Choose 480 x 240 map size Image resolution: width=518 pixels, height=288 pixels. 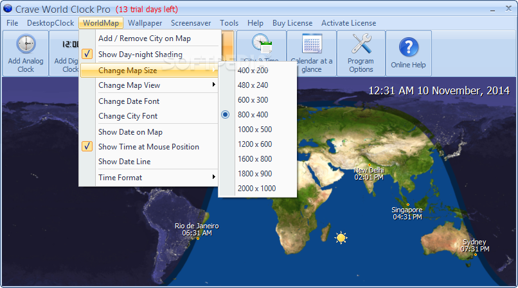click(253, 85)
